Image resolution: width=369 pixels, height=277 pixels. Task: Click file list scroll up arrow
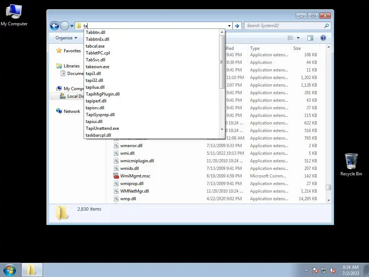(x=329, y=47)
